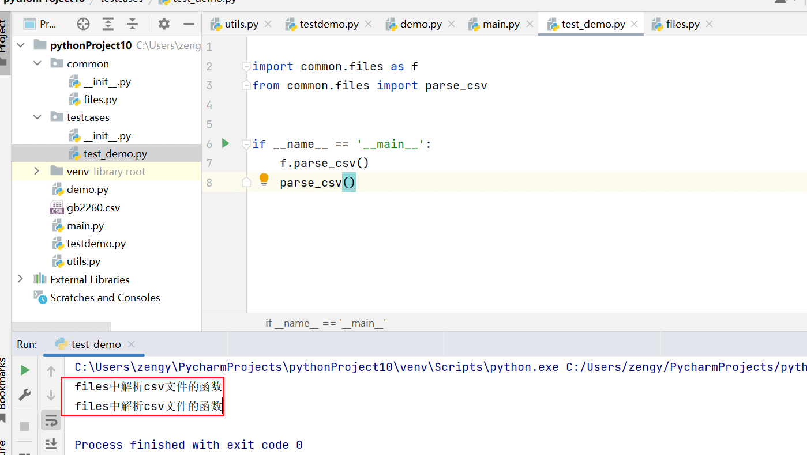The height and width of the screenshot is (455, 807).
Task: Click the common folder name
Action: coord(88,64)
